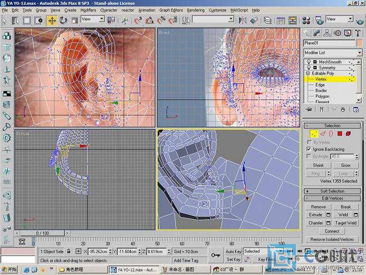The height and width of the screenshot is (275, 366).
Task: Open the Customize menu
Action: pyautogui.click(x=217, y=10)
